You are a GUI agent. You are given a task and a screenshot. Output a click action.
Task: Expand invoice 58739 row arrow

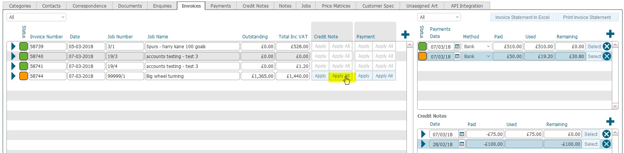pos(13,46)
